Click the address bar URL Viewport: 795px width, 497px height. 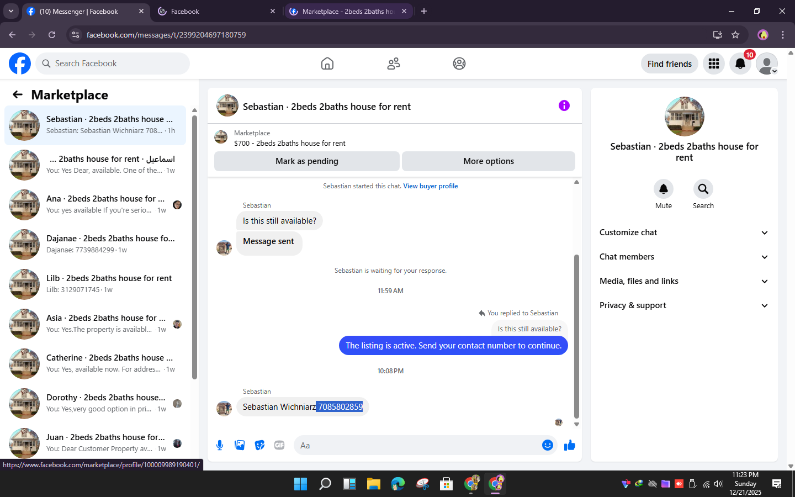point(166,35)
